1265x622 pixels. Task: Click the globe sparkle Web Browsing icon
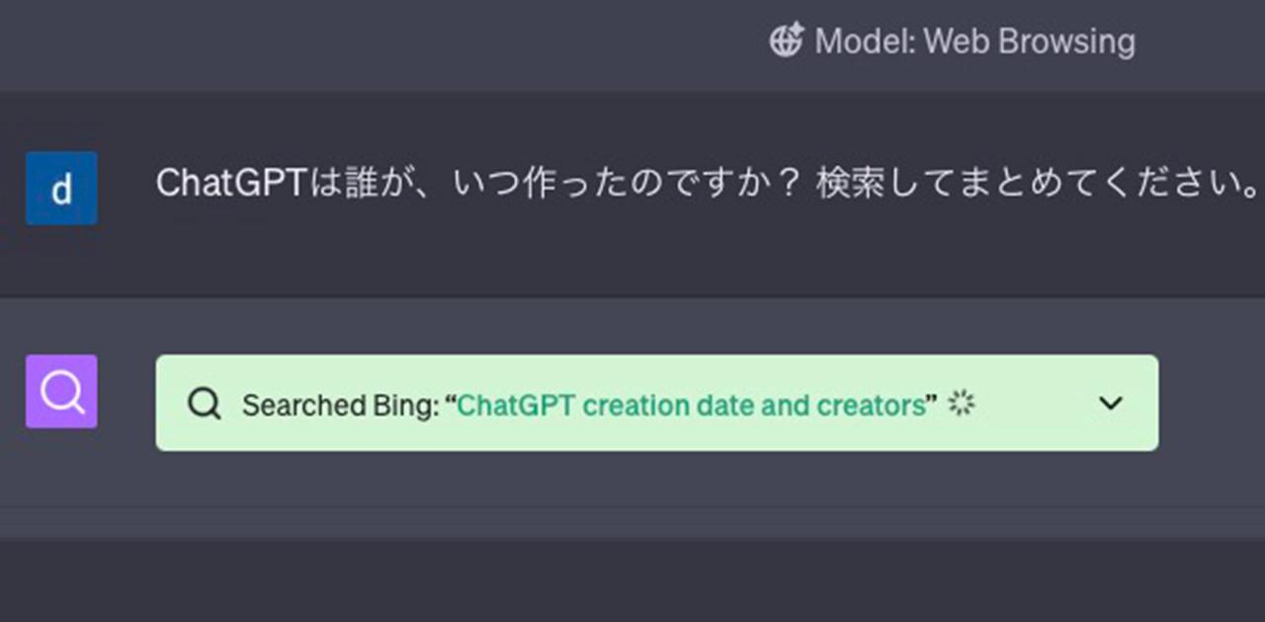pyautogui.click(x=787, y=41)
